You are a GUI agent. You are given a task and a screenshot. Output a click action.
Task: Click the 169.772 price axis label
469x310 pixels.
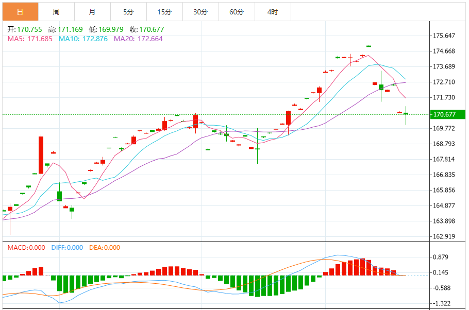click(x=444, y=128)
